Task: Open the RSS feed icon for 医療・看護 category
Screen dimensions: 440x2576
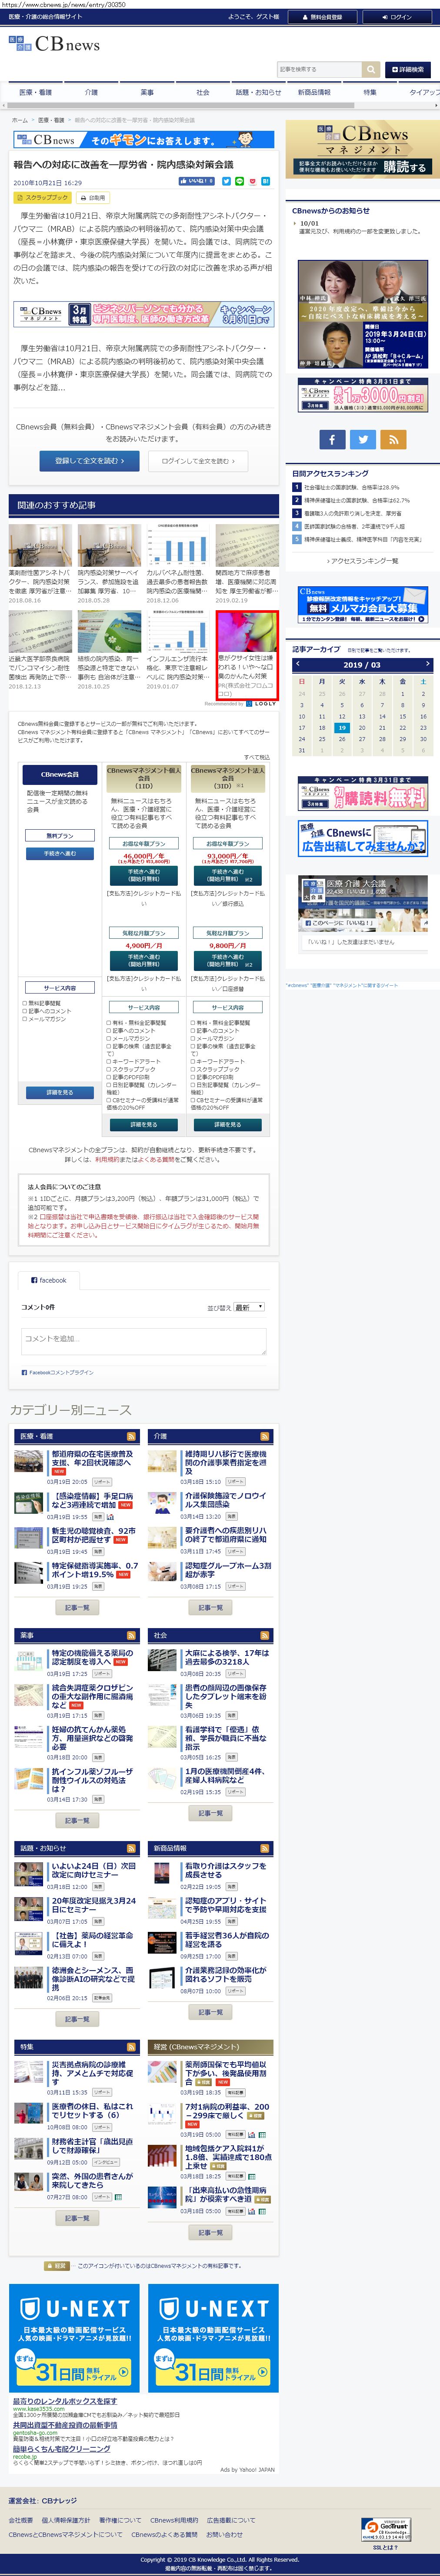Action: (132, 1435)
